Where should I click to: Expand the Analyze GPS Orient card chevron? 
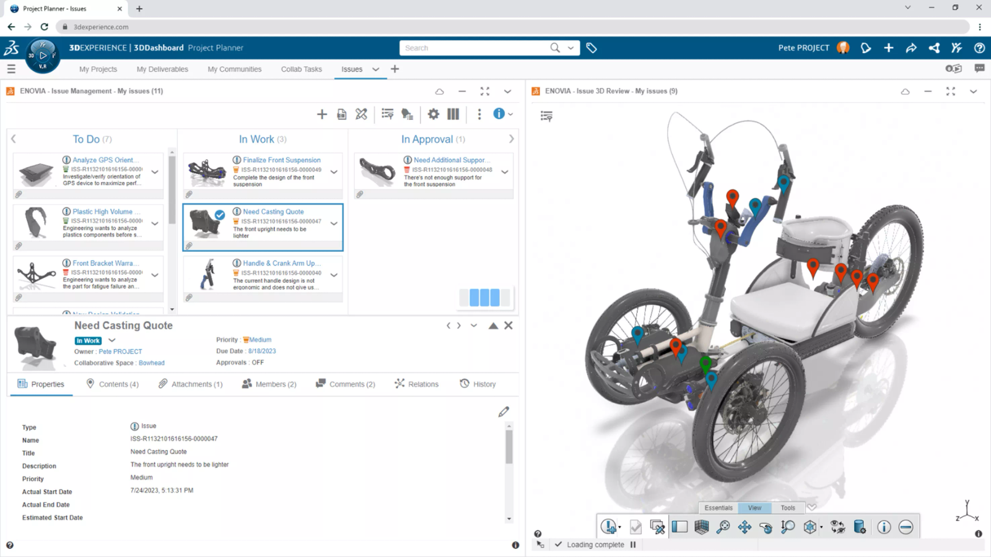(155, 172)
